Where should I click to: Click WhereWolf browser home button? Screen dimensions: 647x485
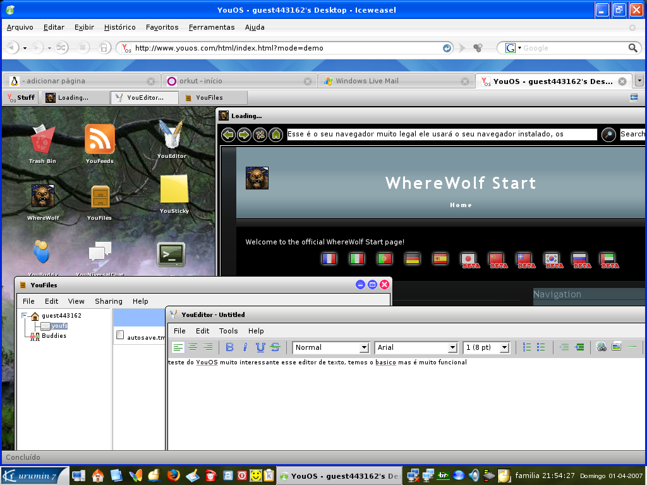click(x=275, y=135)
